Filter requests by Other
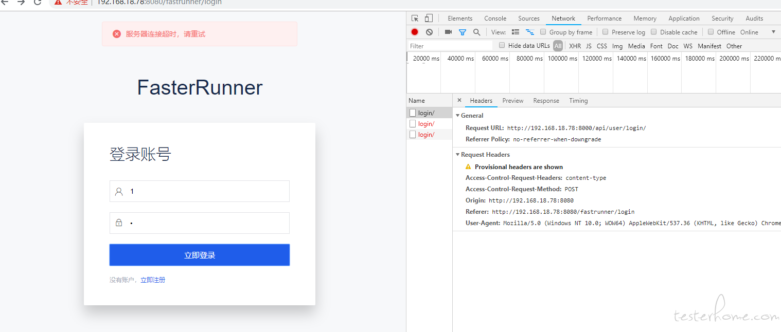 734,46
